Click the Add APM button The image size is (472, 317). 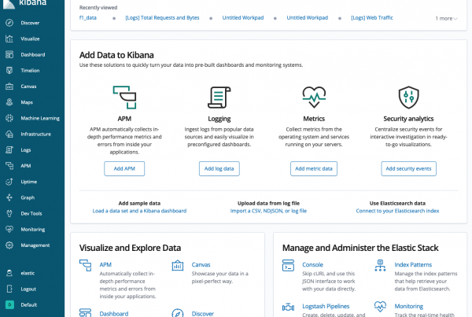(x=124, y=168)
